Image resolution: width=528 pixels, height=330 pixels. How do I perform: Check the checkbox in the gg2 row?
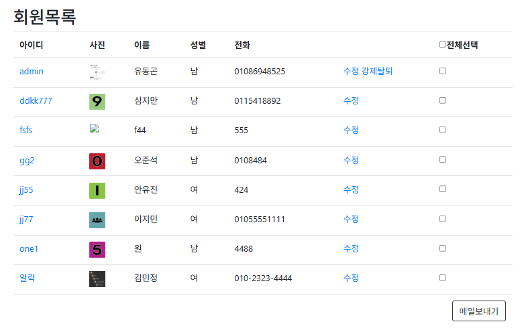pos(443,159)
